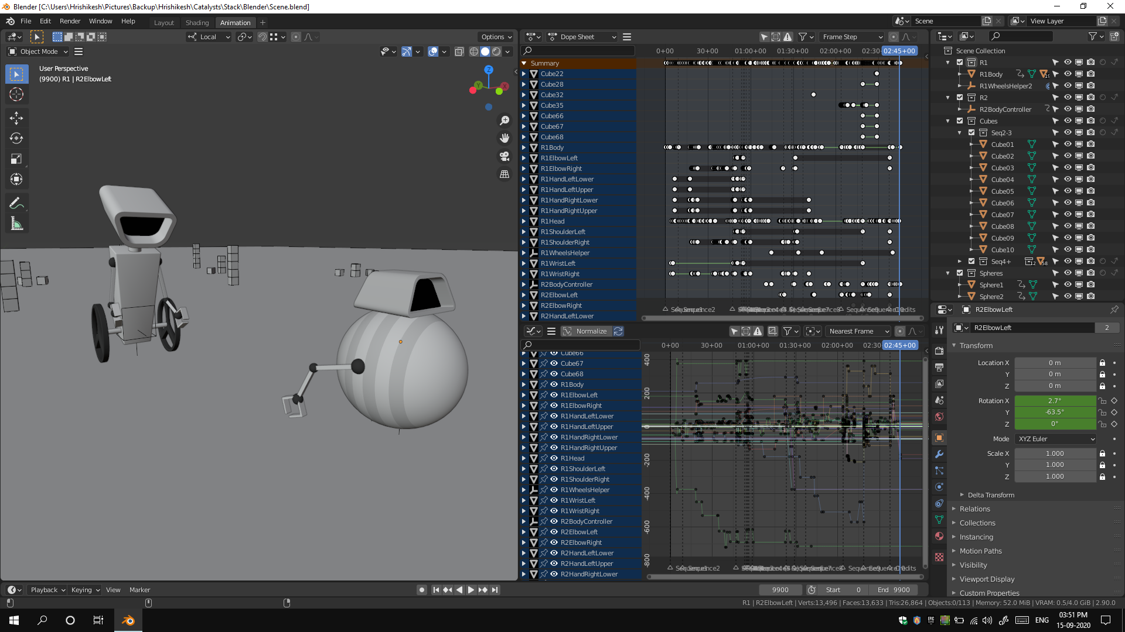Change the XYZ Euler rotation mode dropdown
The image size is (1125, 632).
[1056, 439]
